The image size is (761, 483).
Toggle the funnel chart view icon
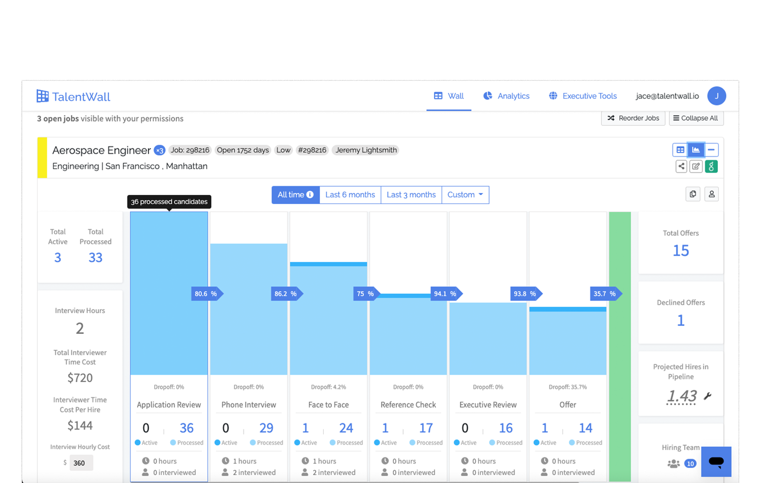tap(696, 150)
